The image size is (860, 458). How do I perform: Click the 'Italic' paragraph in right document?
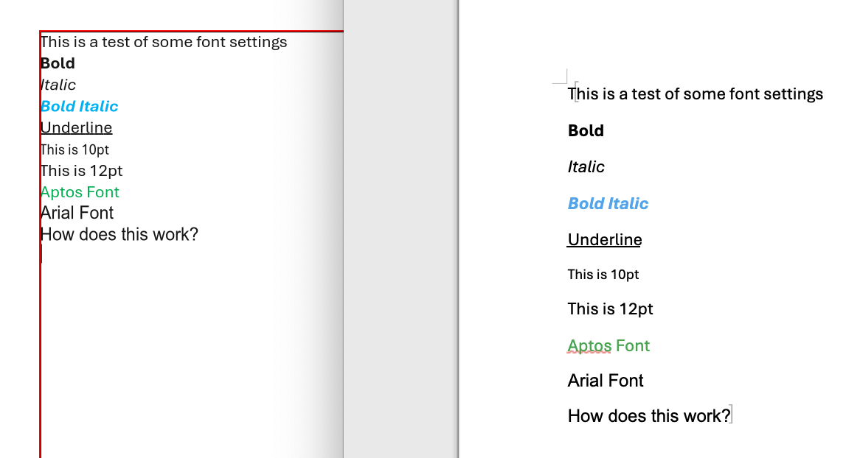(586, 167)
